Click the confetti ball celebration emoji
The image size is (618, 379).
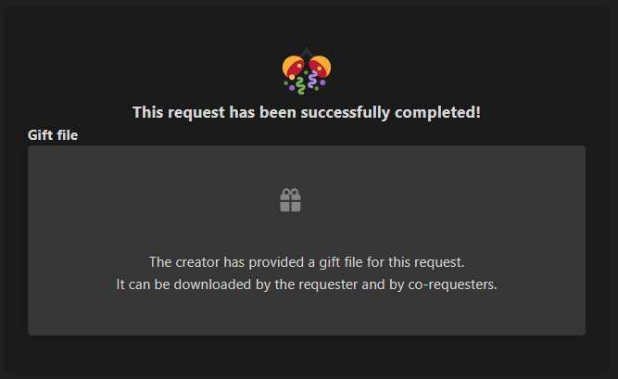(307, 71)
